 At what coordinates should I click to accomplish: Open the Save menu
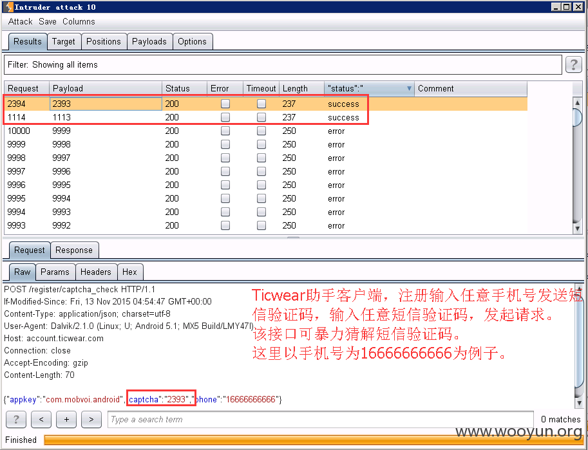pyautogui.click(x=48, y=22)
